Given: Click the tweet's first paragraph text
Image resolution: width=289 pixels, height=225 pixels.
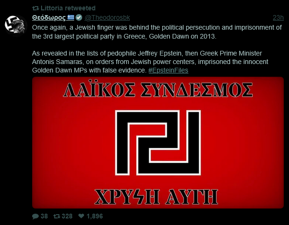Looking at the screenshot, I should tap(157, 32).
